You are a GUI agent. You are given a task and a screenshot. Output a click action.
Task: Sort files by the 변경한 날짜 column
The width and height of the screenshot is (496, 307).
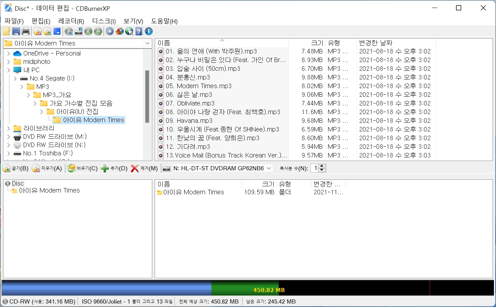[x=396, y=43]
